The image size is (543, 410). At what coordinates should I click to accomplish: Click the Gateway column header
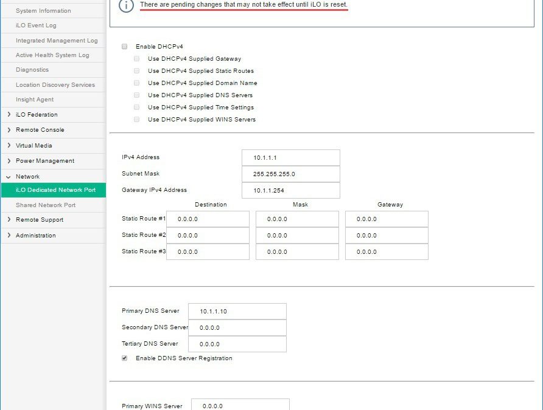tap(390, 205)
